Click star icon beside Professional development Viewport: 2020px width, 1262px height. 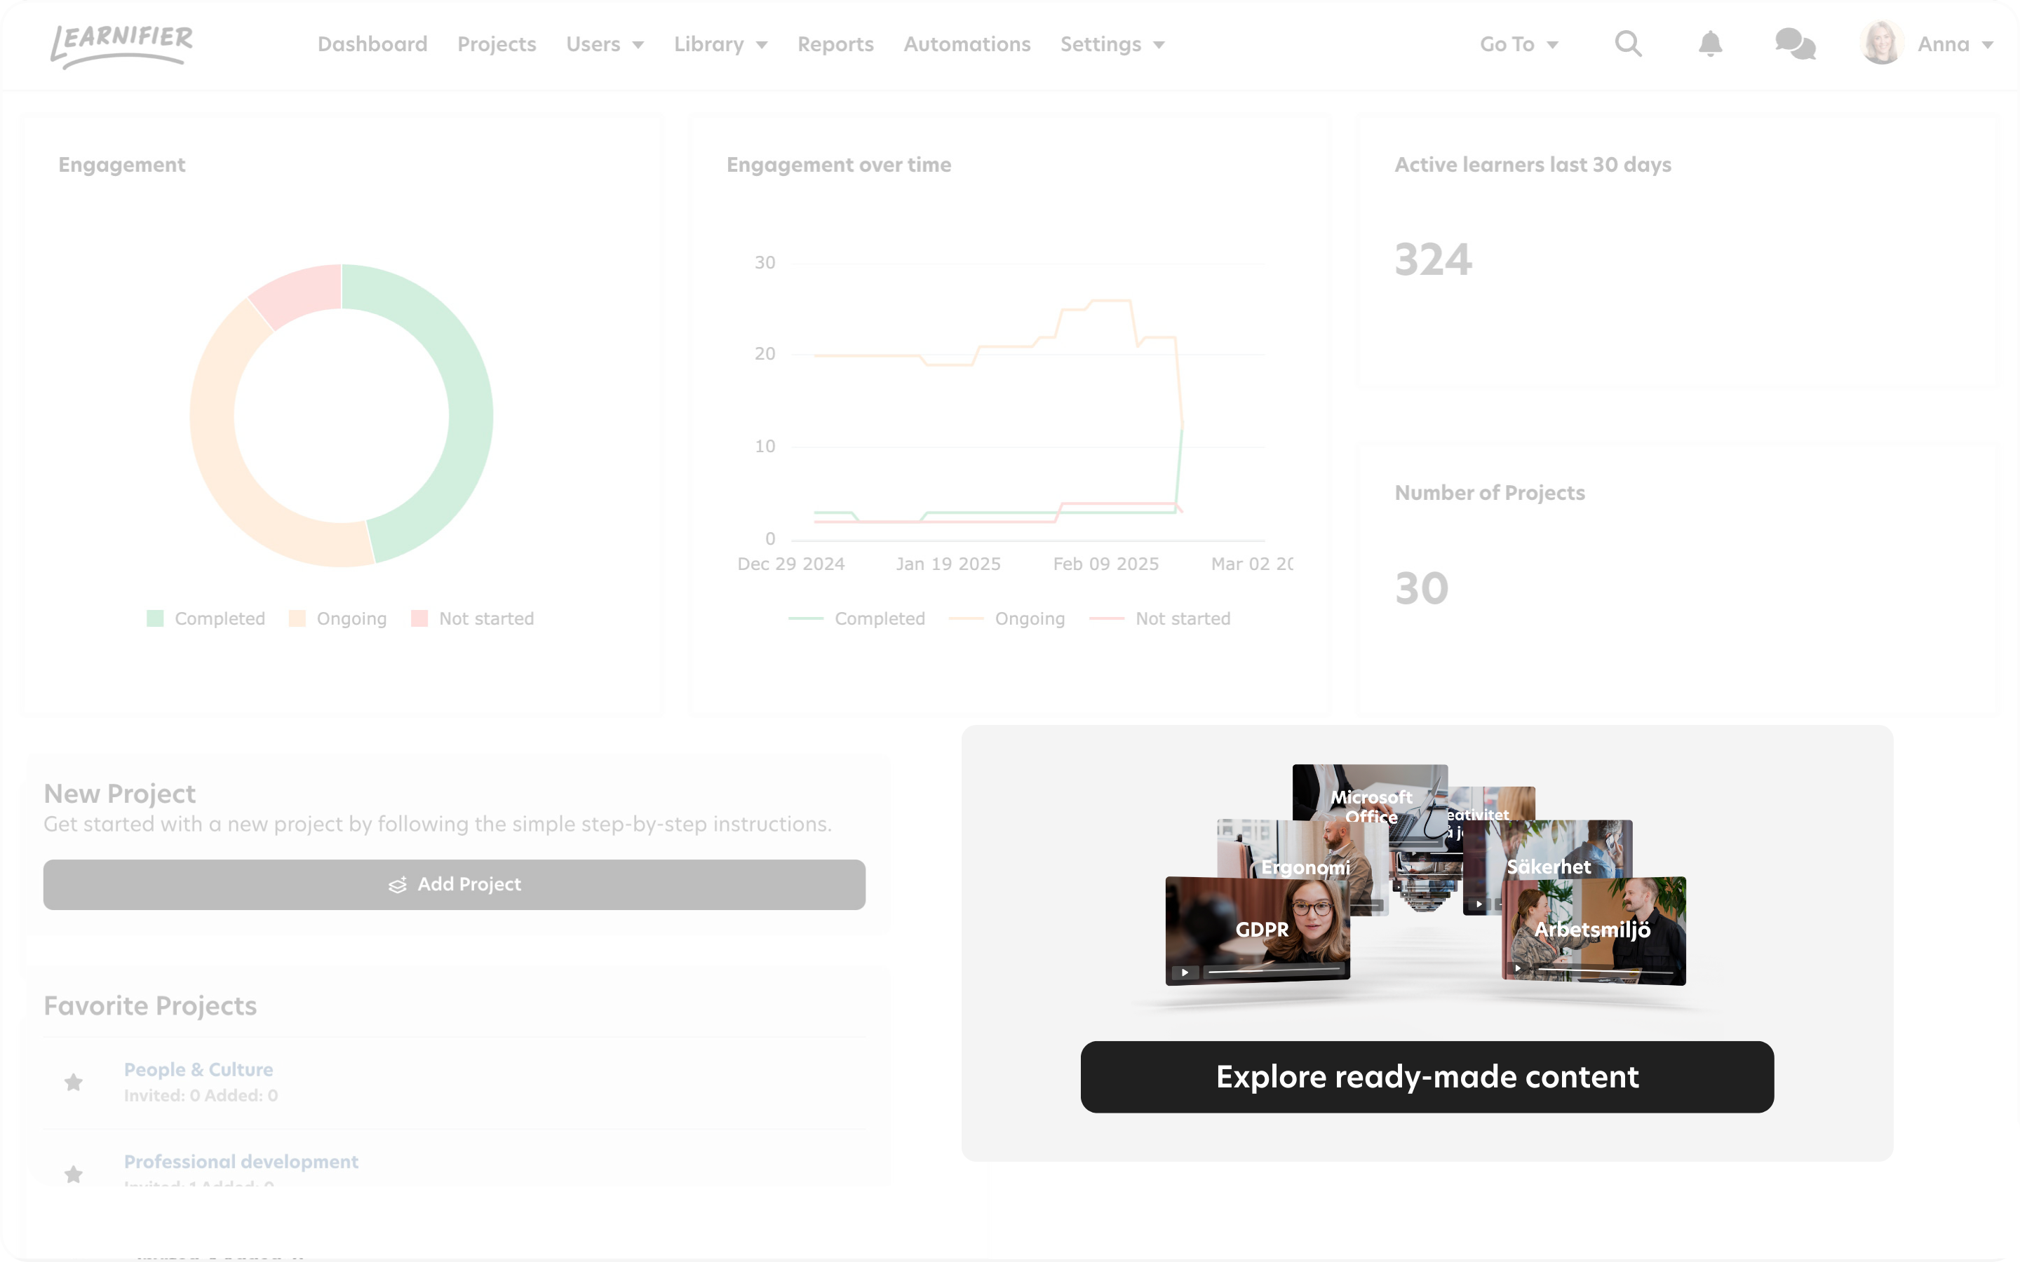74,1174
